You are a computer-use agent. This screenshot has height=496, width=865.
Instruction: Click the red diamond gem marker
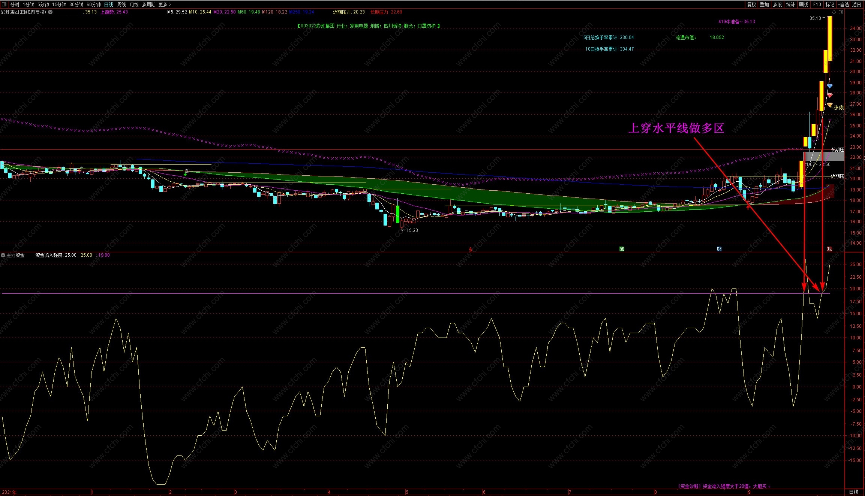pyautogui.click(x=830, y=96)
